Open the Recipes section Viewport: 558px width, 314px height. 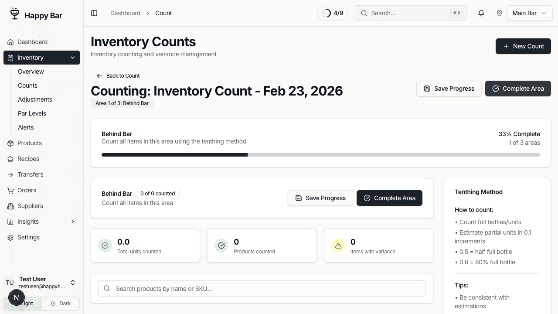(28, 159)
